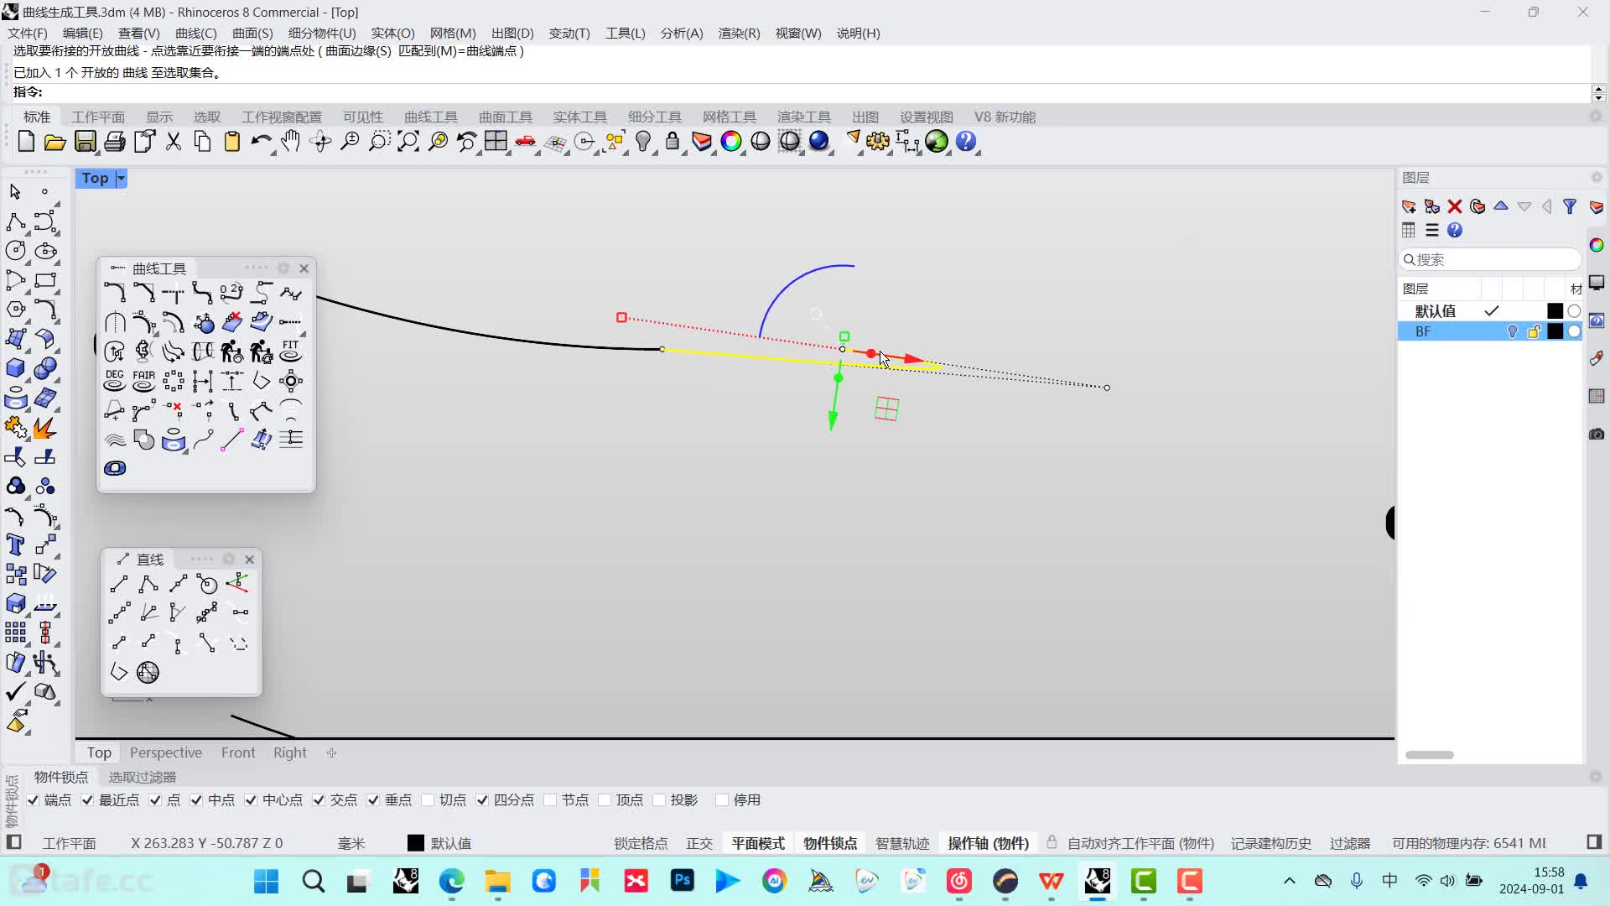Viewport: 1610px width, 906px height.
Task: Select the Circle tool in left sidebar
Action: point(15,250)
